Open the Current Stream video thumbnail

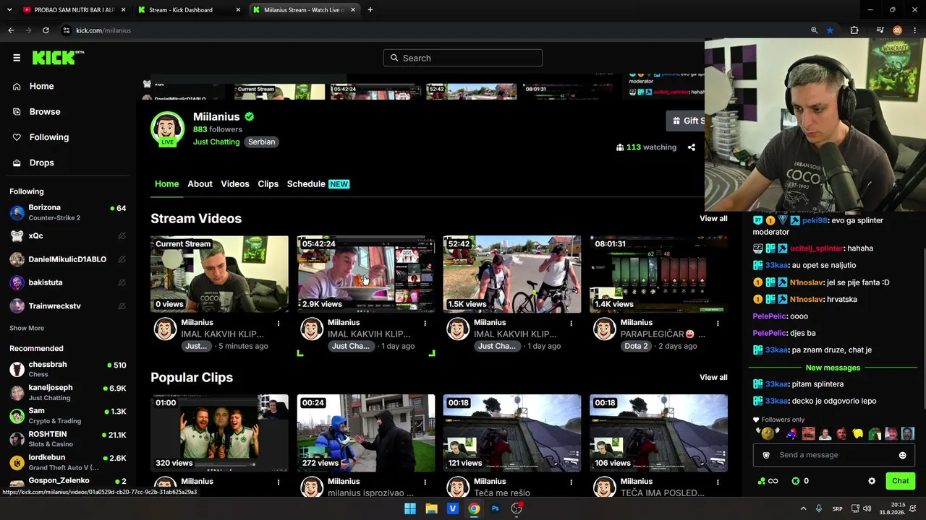(x=219, y=274)
